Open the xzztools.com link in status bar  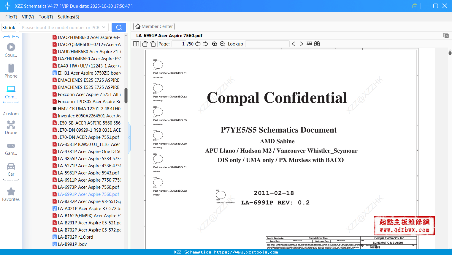pyautogui.click(x=246, y=252)
